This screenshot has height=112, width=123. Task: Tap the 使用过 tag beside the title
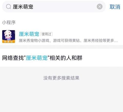46,34
